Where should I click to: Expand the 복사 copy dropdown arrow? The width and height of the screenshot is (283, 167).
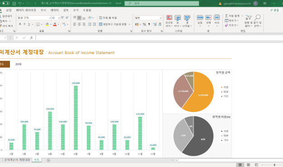pyautogui.click(x=10, y=21)
